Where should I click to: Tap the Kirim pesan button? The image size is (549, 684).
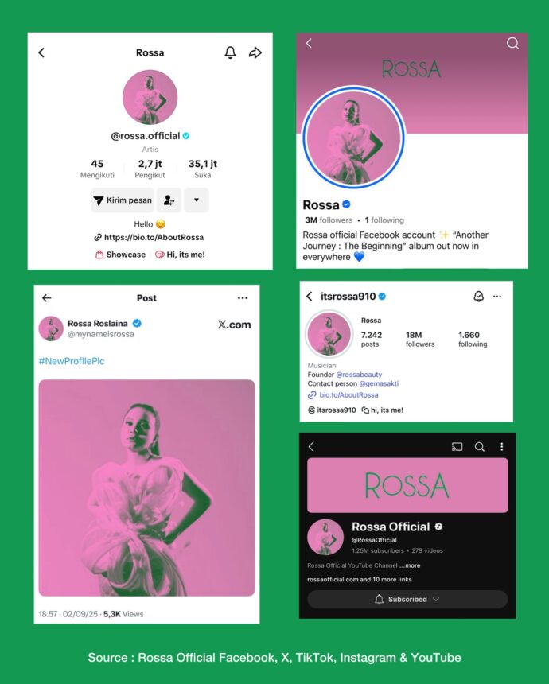[123, 200]
